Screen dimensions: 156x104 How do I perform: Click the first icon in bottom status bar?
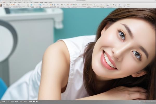click(x=1, y=102)
